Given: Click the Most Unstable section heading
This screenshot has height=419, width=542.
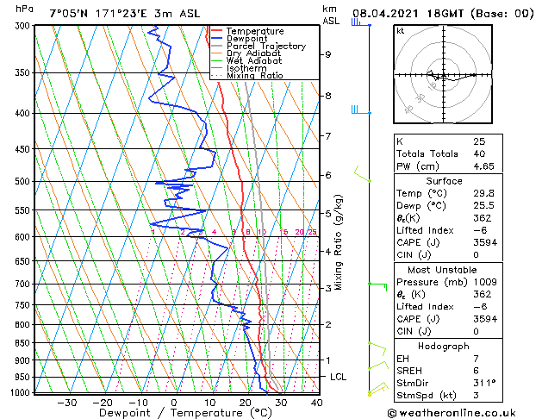Looking at the screenshot, I should coord(442,270).
